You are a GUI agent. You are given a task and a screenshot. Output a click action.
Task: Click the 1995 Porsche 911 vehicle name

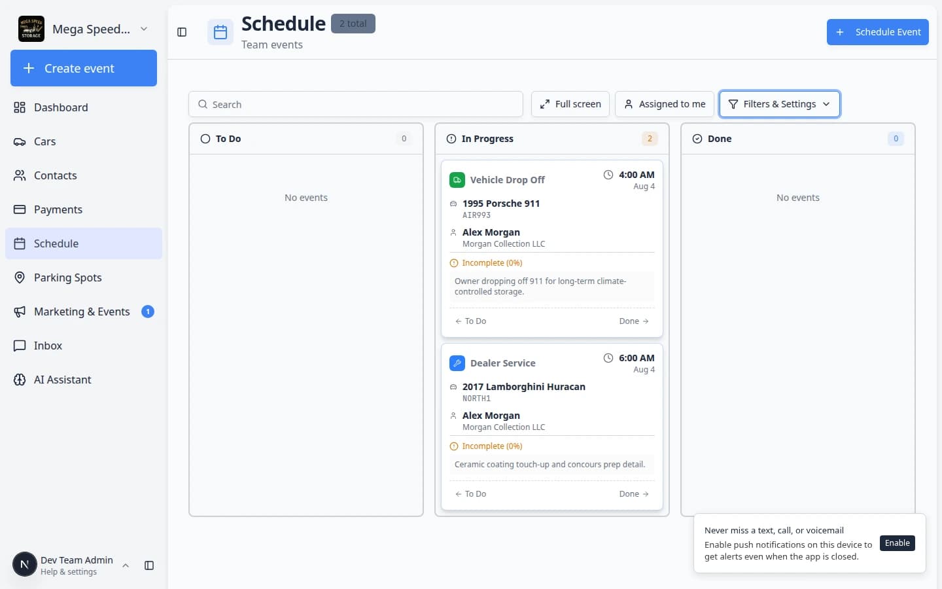click(x=501, y=204)
